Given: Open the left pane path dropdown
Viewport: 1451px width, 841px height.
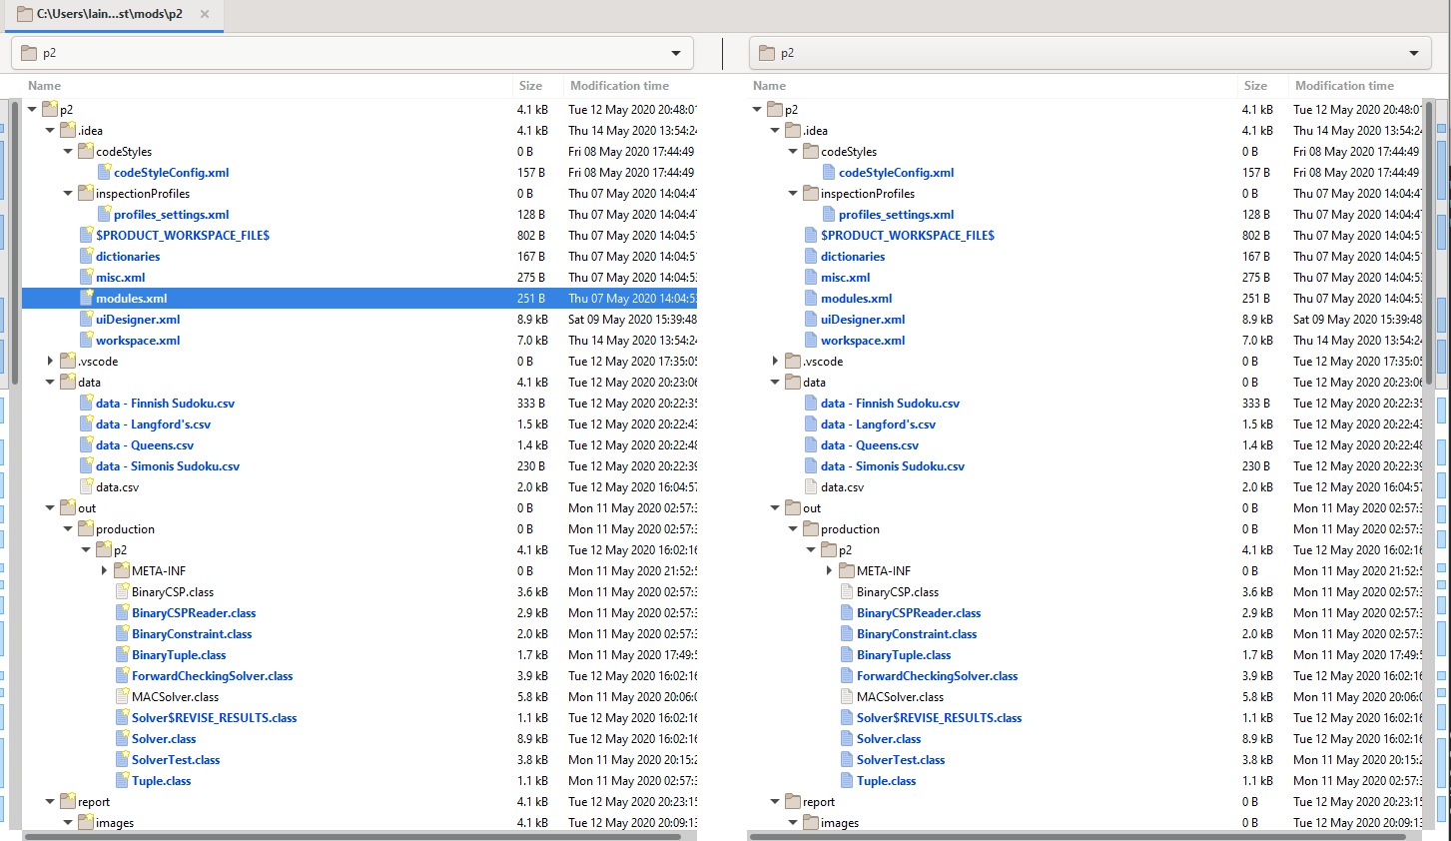Looking at the screenshot, I should (x=676, y=52).
